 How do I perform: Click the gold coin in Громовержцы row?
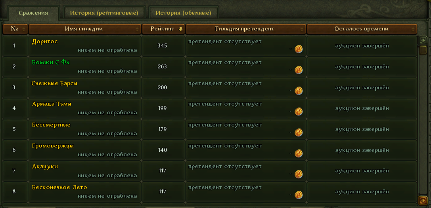[299, 153]
